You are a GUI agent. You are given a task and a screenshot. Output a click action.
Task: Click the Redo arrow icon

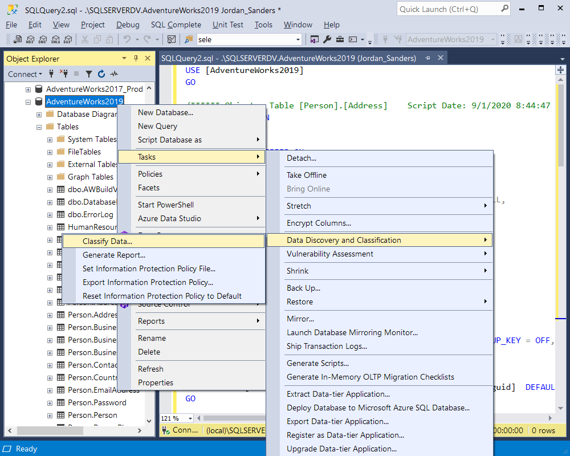147,39
